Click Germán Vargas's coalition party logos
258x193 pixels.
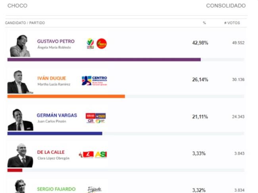click(96, 118)
